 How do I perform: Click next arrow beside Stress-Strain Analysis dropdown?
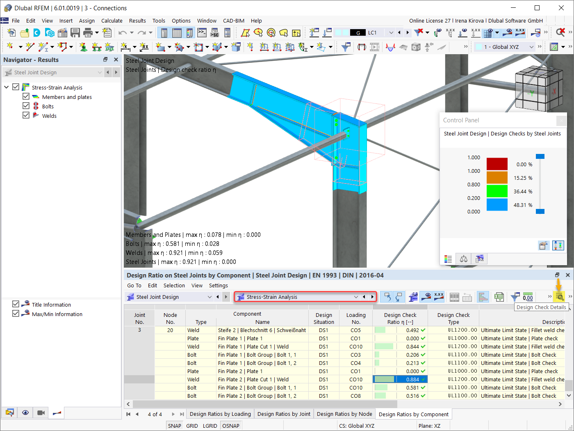[372, 297]
